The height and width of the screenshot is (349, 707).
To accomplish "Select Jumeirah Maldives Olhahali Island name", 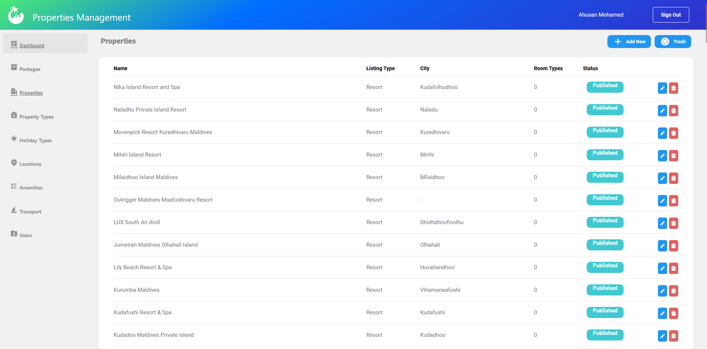I will 156,245.
